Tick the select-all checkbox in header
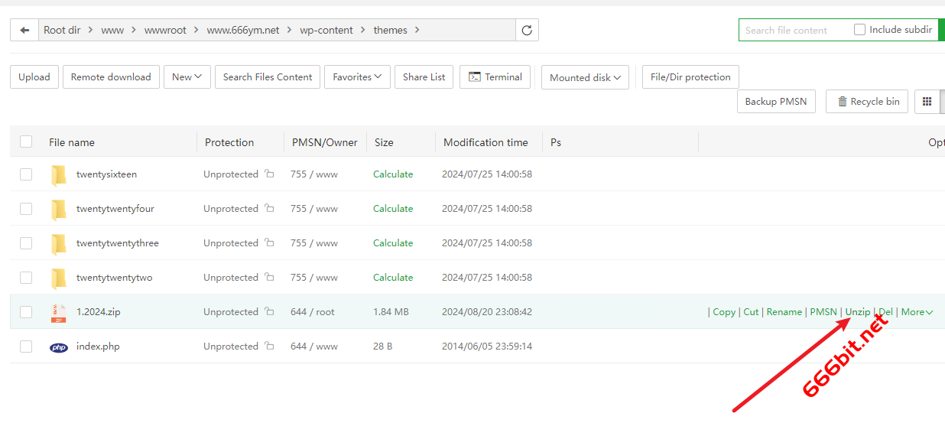This screenshot has height=423, width=945. (x=26, y=142)
